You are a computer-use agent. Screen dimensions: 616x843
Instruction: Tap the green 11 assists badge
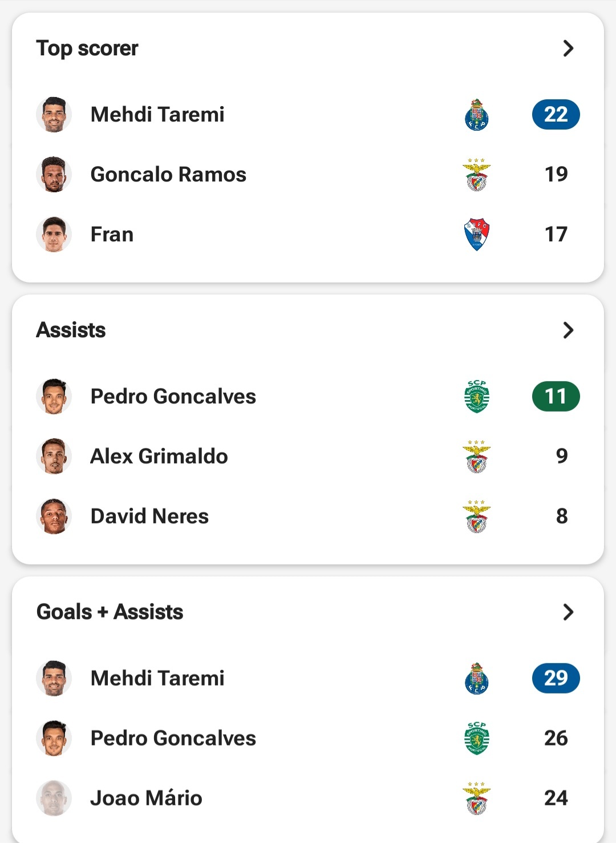(556, 397)
